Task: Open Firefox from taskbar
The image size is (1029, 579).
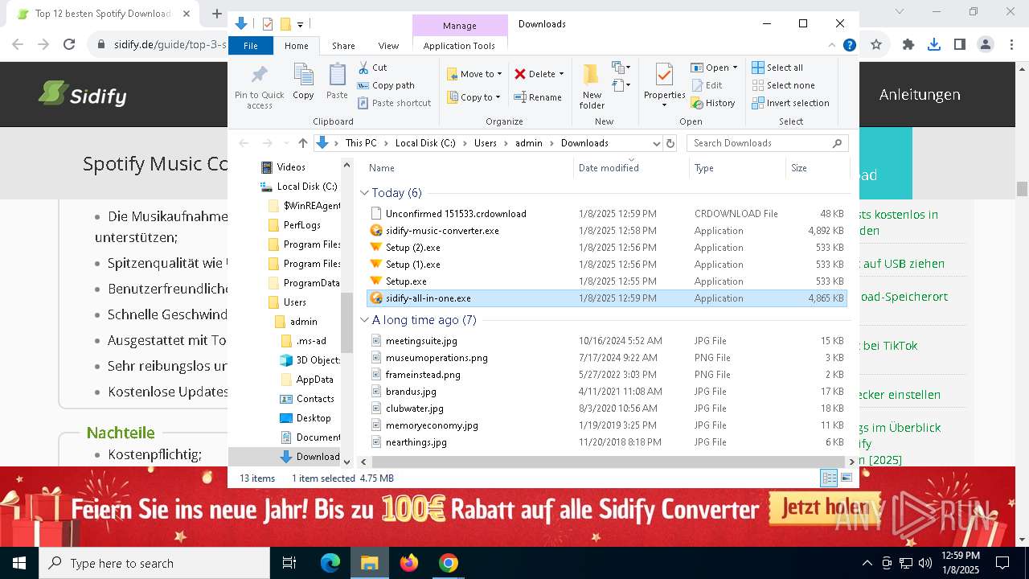Action: click(409, 563)
